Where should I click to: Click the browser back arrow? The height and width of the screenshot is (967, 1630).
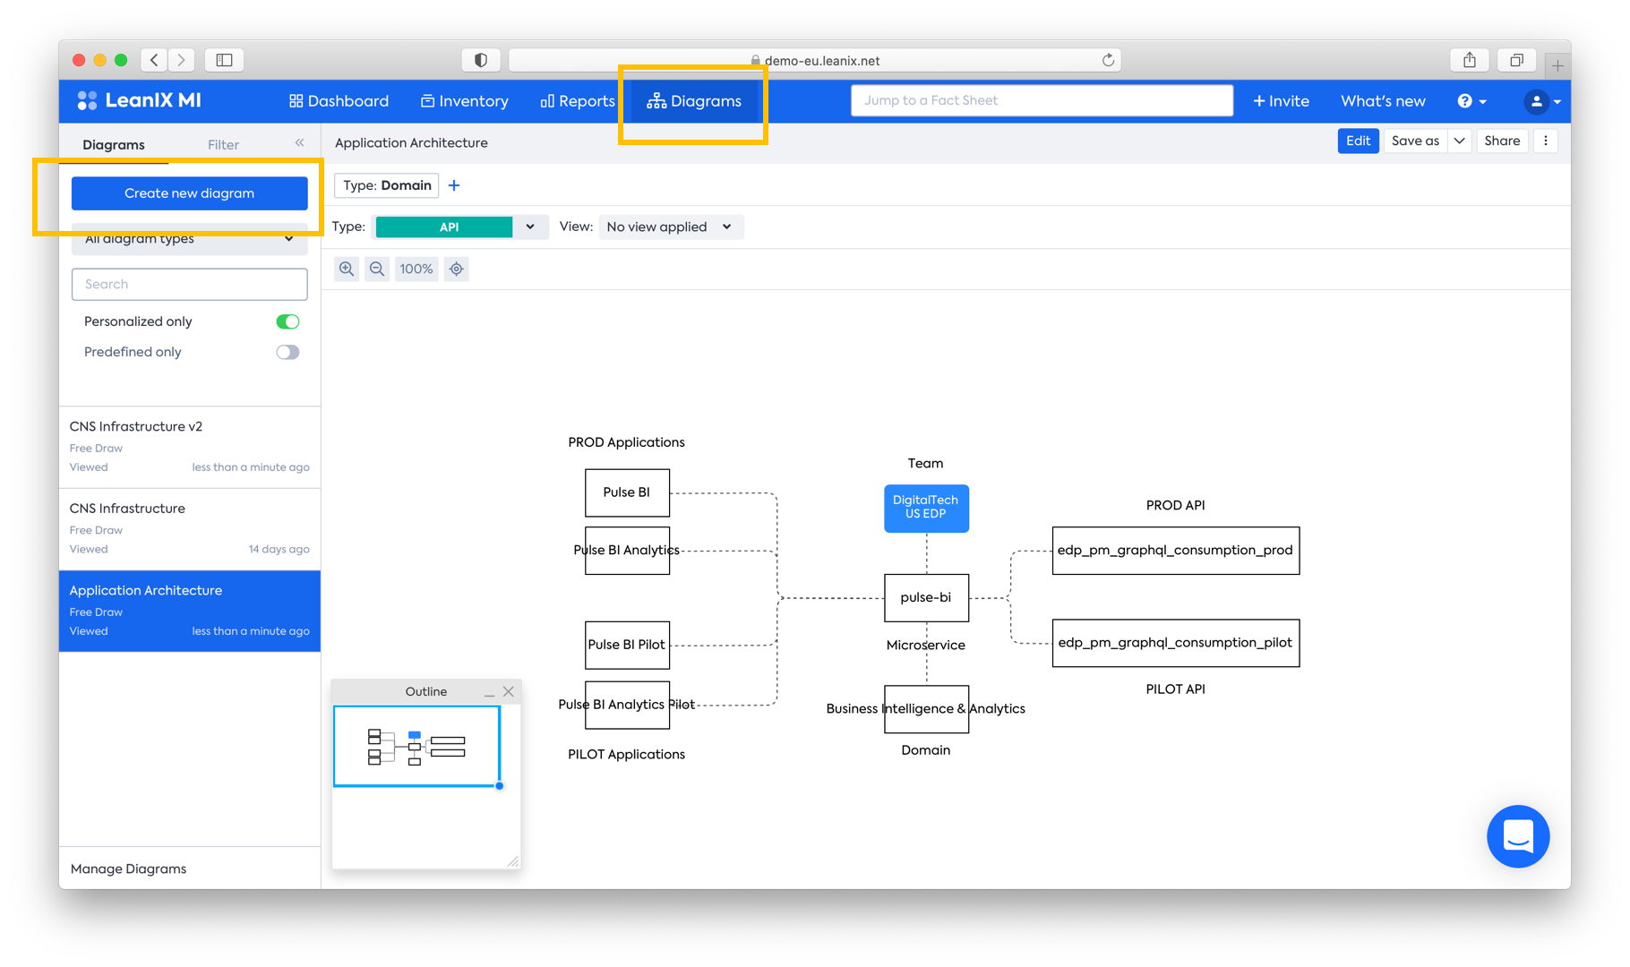point(154,60)
